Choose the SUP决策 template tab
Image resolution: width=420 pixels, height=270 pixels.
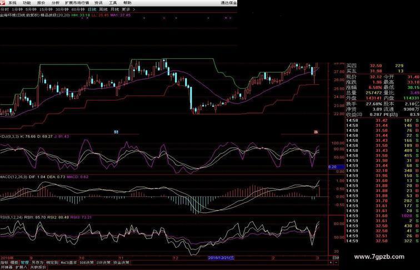coord(103,262)
